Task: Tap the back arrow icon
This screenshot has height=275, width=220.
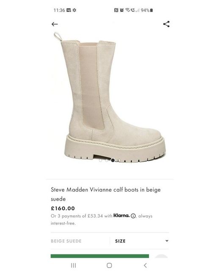Action: (x=55, y=24)
